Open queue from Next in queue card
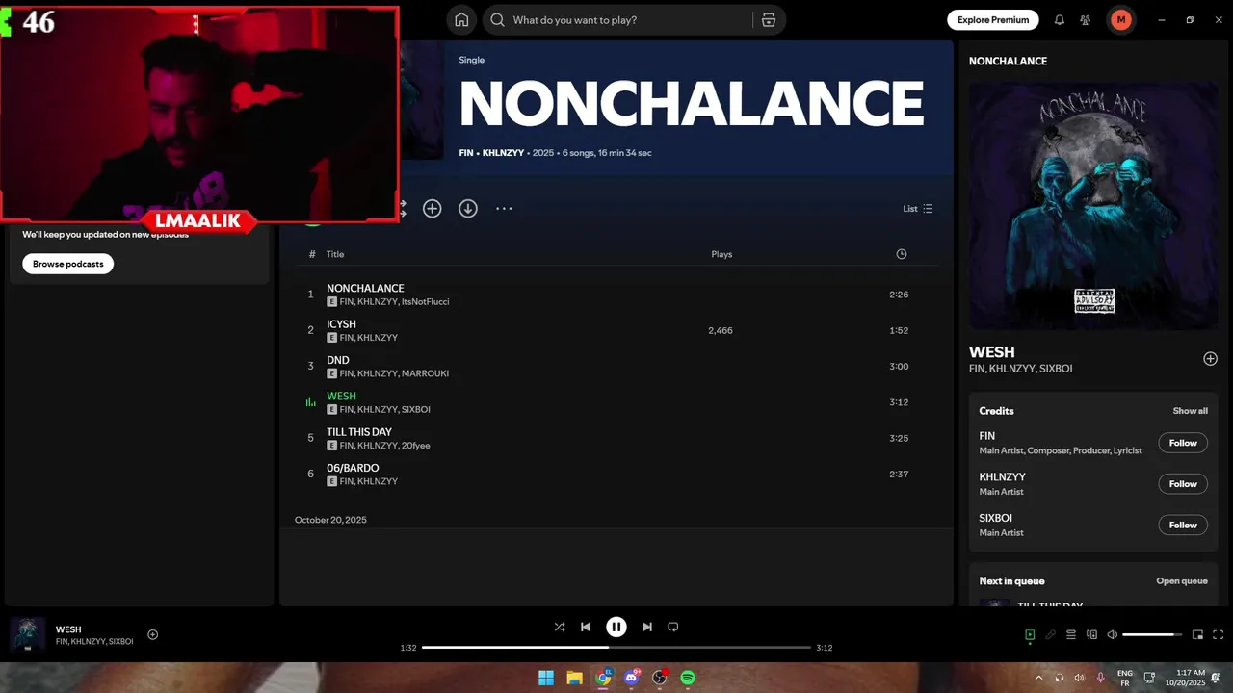The image size is (1233, 693). (x=1182, y=581)
